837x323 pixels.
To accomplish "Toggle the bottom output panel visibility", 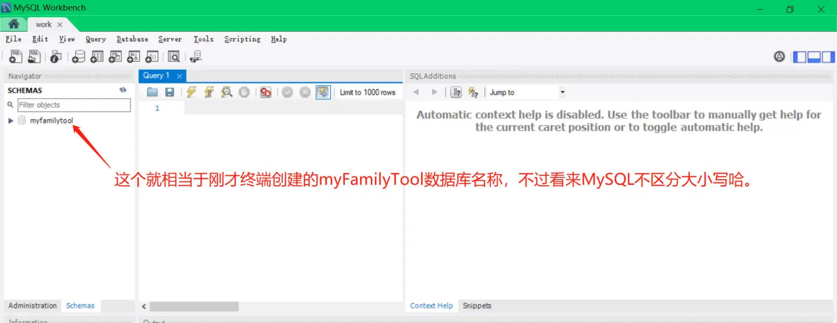I will (814, 56).
